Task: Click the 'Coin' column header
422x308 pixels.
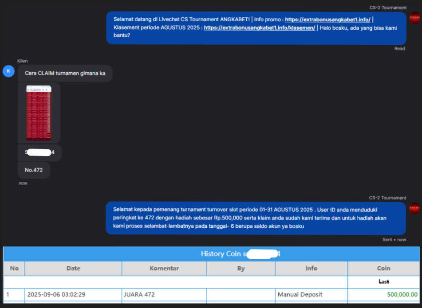Action: click(x=383, y=268)
